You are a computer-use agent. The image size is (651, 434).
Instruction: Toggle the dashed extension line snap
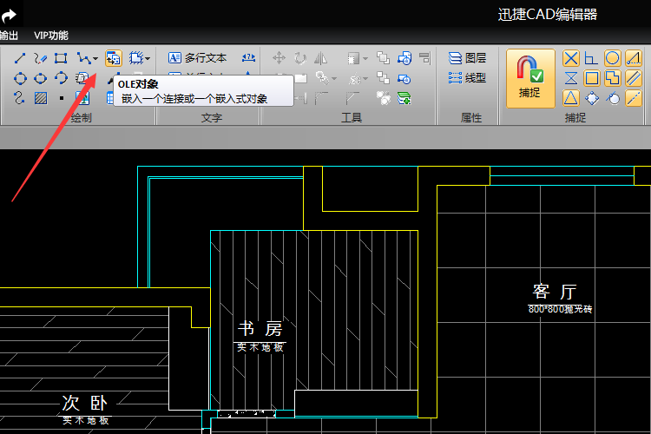point(634,98)
